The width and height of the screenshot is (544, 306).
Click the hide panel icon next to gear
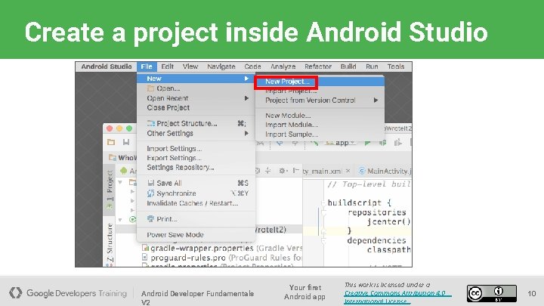pyautogui.click(x=295, y=170)
